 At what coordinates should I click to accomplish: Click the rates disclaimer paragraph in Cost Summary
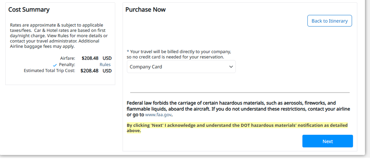pos(59,36)
